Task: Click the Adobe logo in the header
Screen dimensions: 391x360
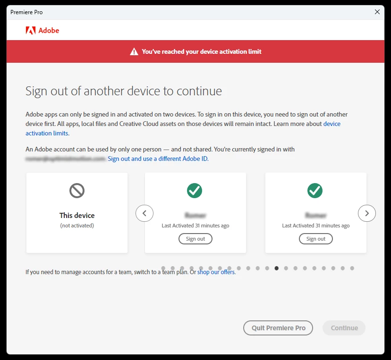Action: [x=42, y=30]
